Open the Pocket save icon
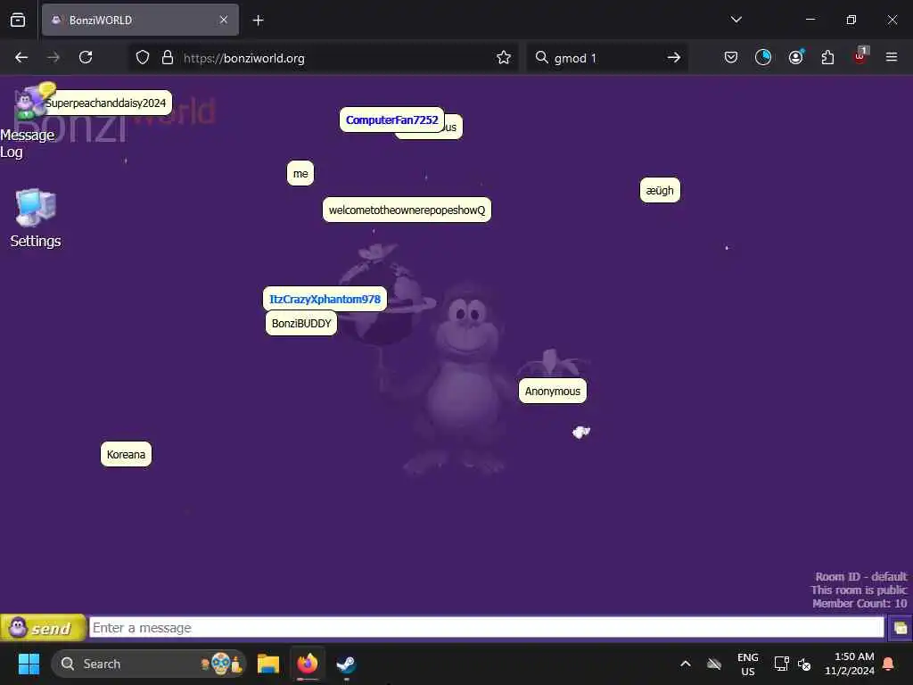913x685 pixels. point(731,58)
